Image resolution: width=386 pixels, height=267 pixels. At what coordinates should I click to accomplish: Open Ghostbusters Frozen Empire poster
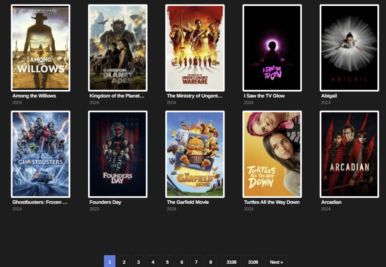[40, 154]
